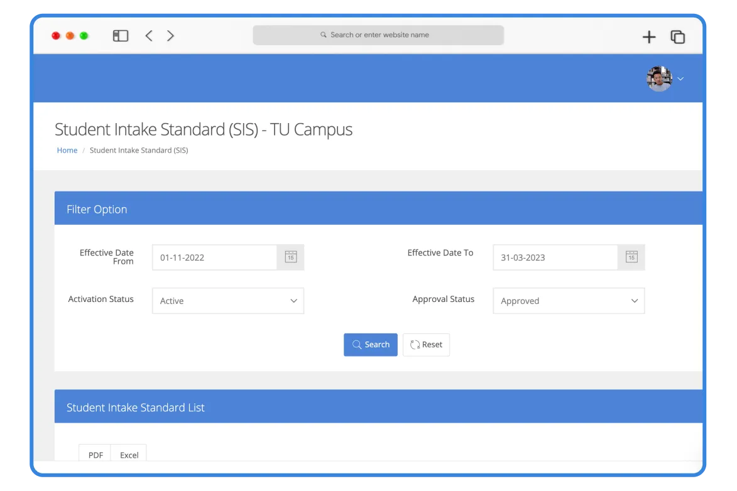This screenshot has height=491, width=737.
Task: Focus the Effective Date From field
Action: 215,257
